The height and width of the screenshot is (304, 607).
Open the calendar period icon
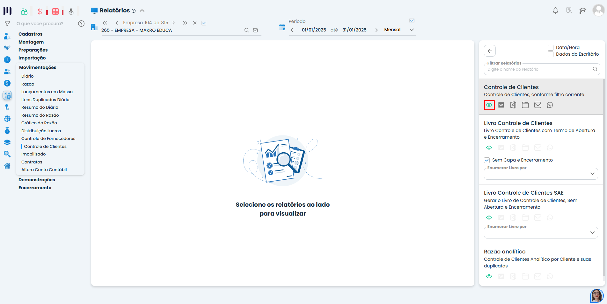pyautogui.click(x=282, y=27)
